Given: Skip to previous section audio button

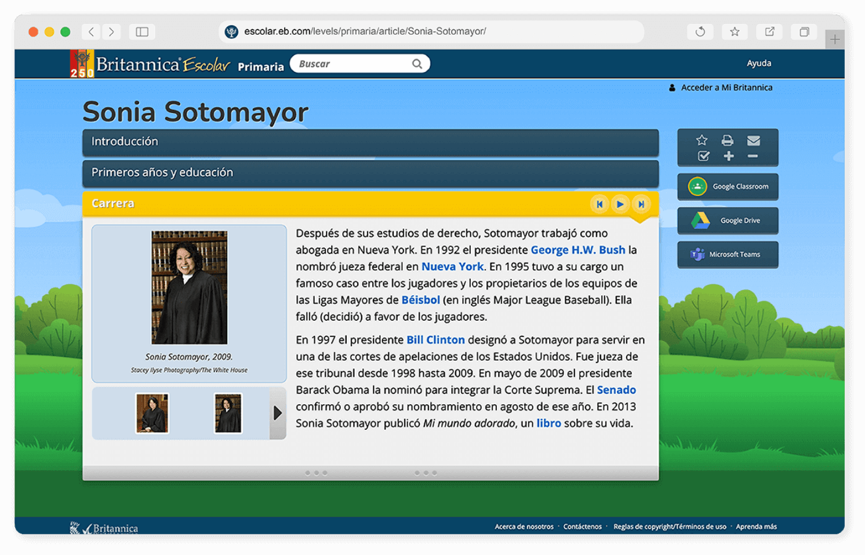Looking at the screenshot, I should [x=599, y=204].
